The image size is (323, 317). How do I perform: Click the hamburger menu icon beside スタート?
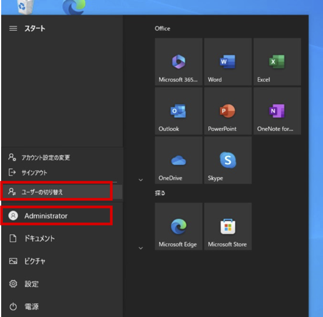[13, 28]
